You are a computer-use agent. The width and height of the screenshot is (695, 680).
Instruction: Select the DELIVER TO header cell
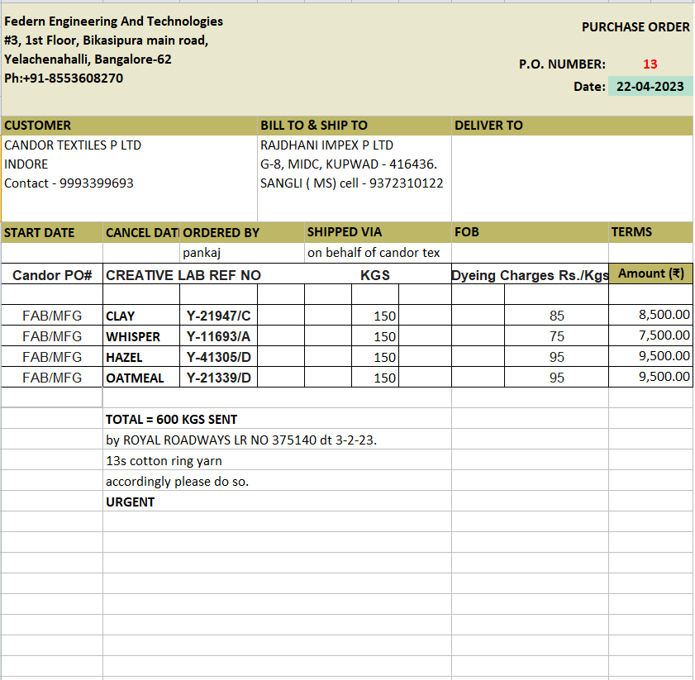coord(572,126)
